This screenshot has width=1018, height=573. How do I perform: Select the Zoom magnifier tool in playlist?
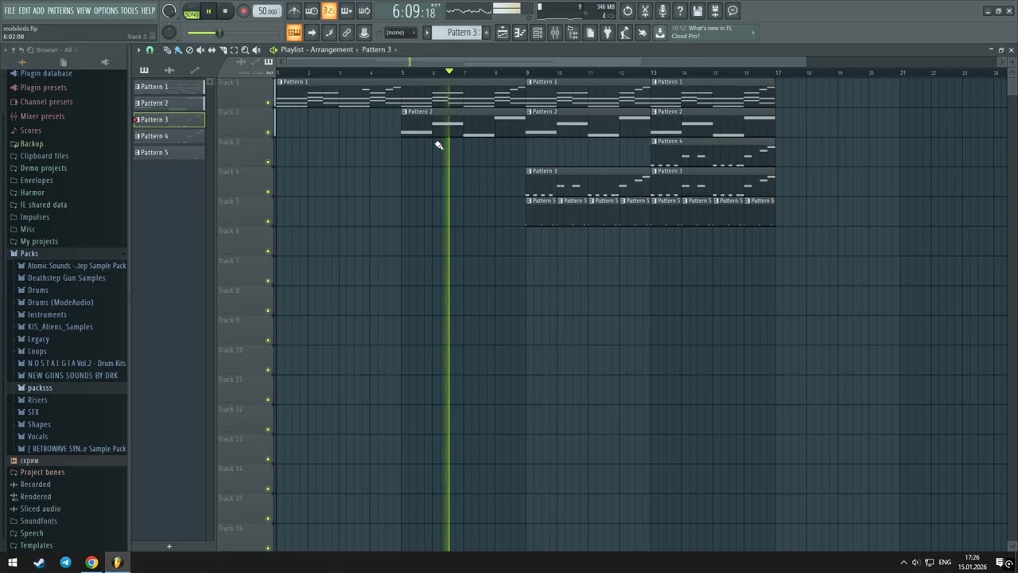click(245, 49)
